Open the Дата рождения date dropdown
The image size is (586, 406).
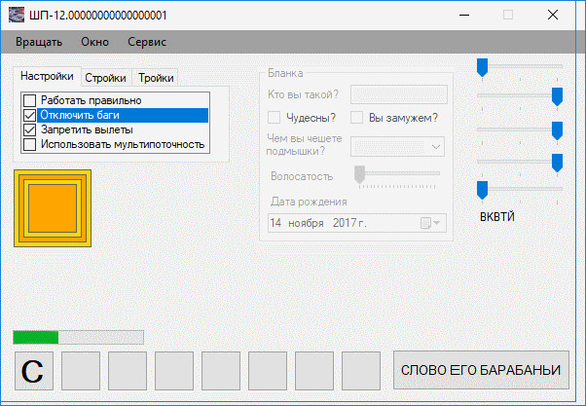[437, 223]
